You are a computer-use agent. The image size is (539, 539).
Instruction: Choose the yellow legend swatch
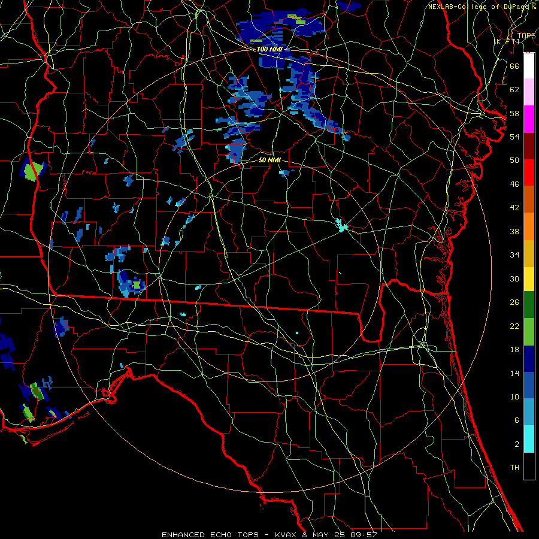[529, 279]
